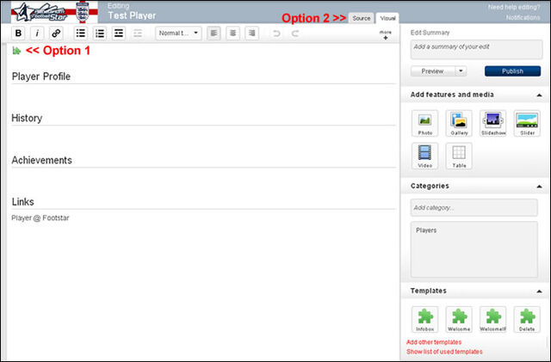Open Need help editing link
Screen dimensions: 551x362
point(514,7)
